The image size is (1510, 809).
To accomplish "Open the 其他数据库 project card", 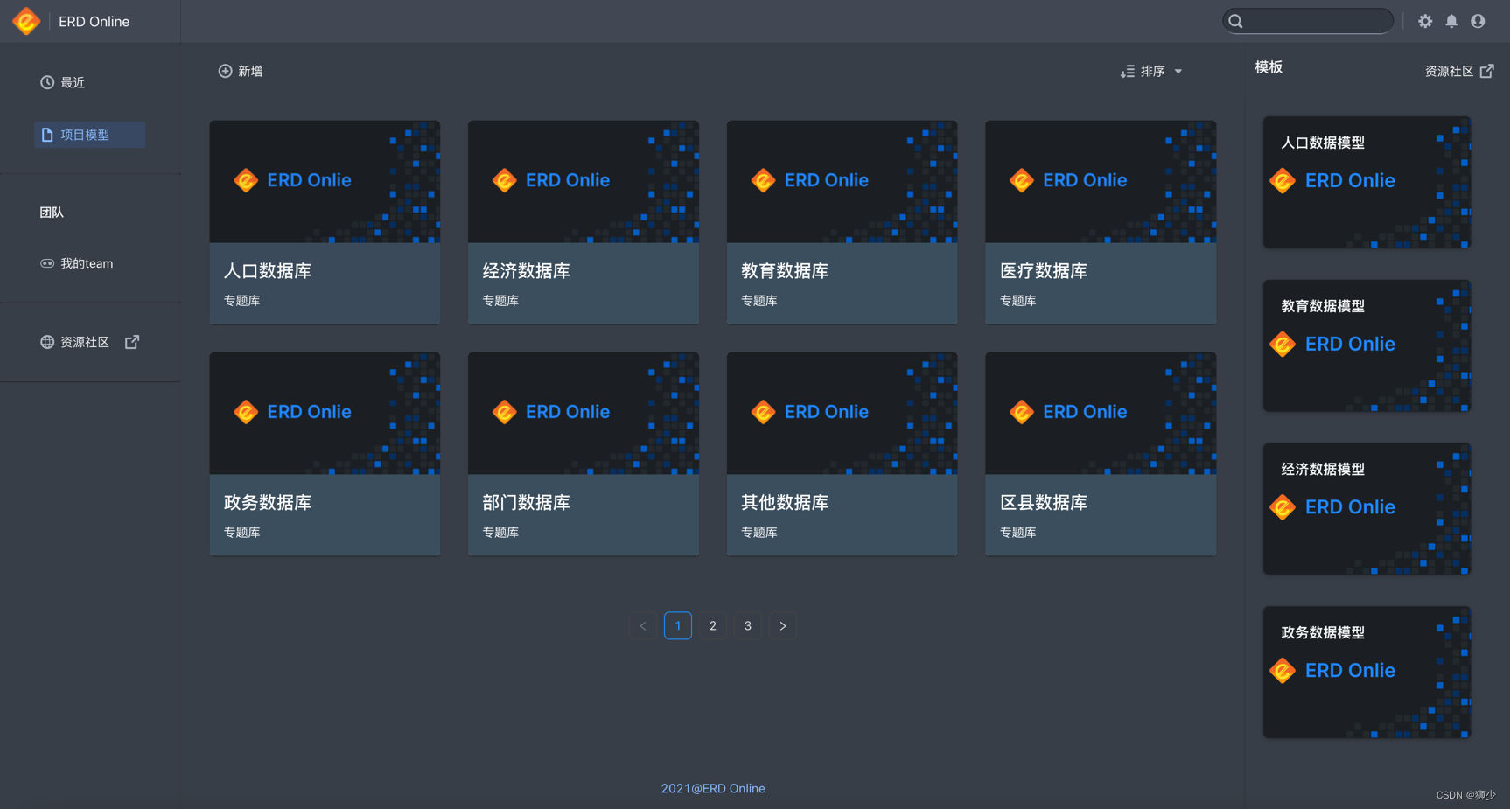I will 842,454.
